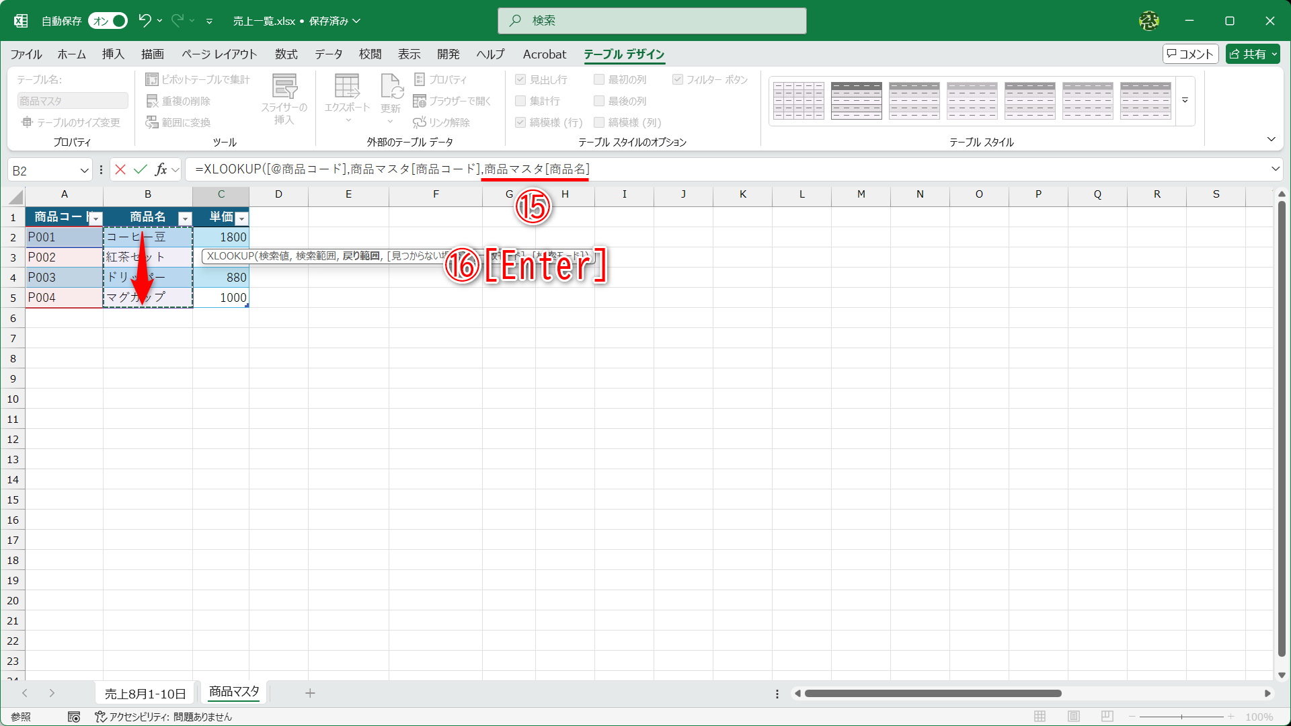Click the cancel formula entry X icon
Screen dimensions: 1291x726
[120, 169]
